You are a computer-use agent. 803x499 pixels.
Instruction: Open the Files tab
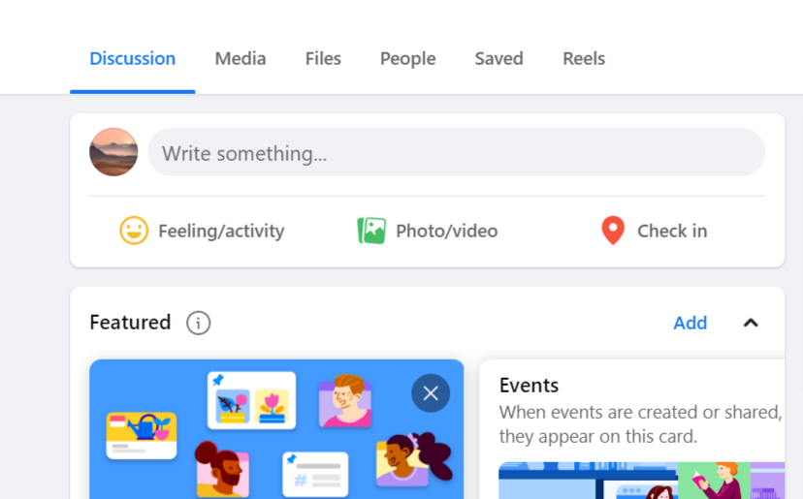pyautogui.click(x=323, y=59)
